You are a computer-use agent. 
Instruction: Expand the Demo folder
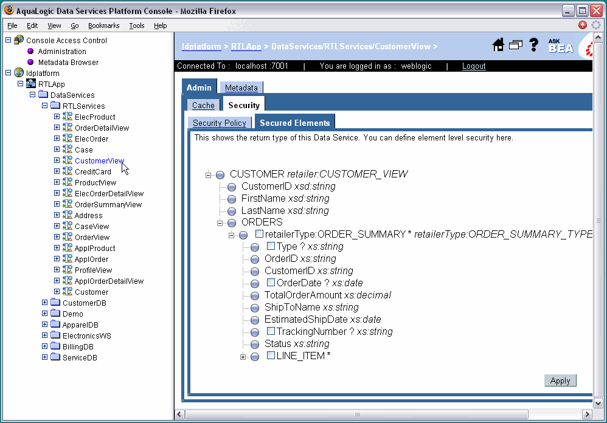tap(45, 313)
